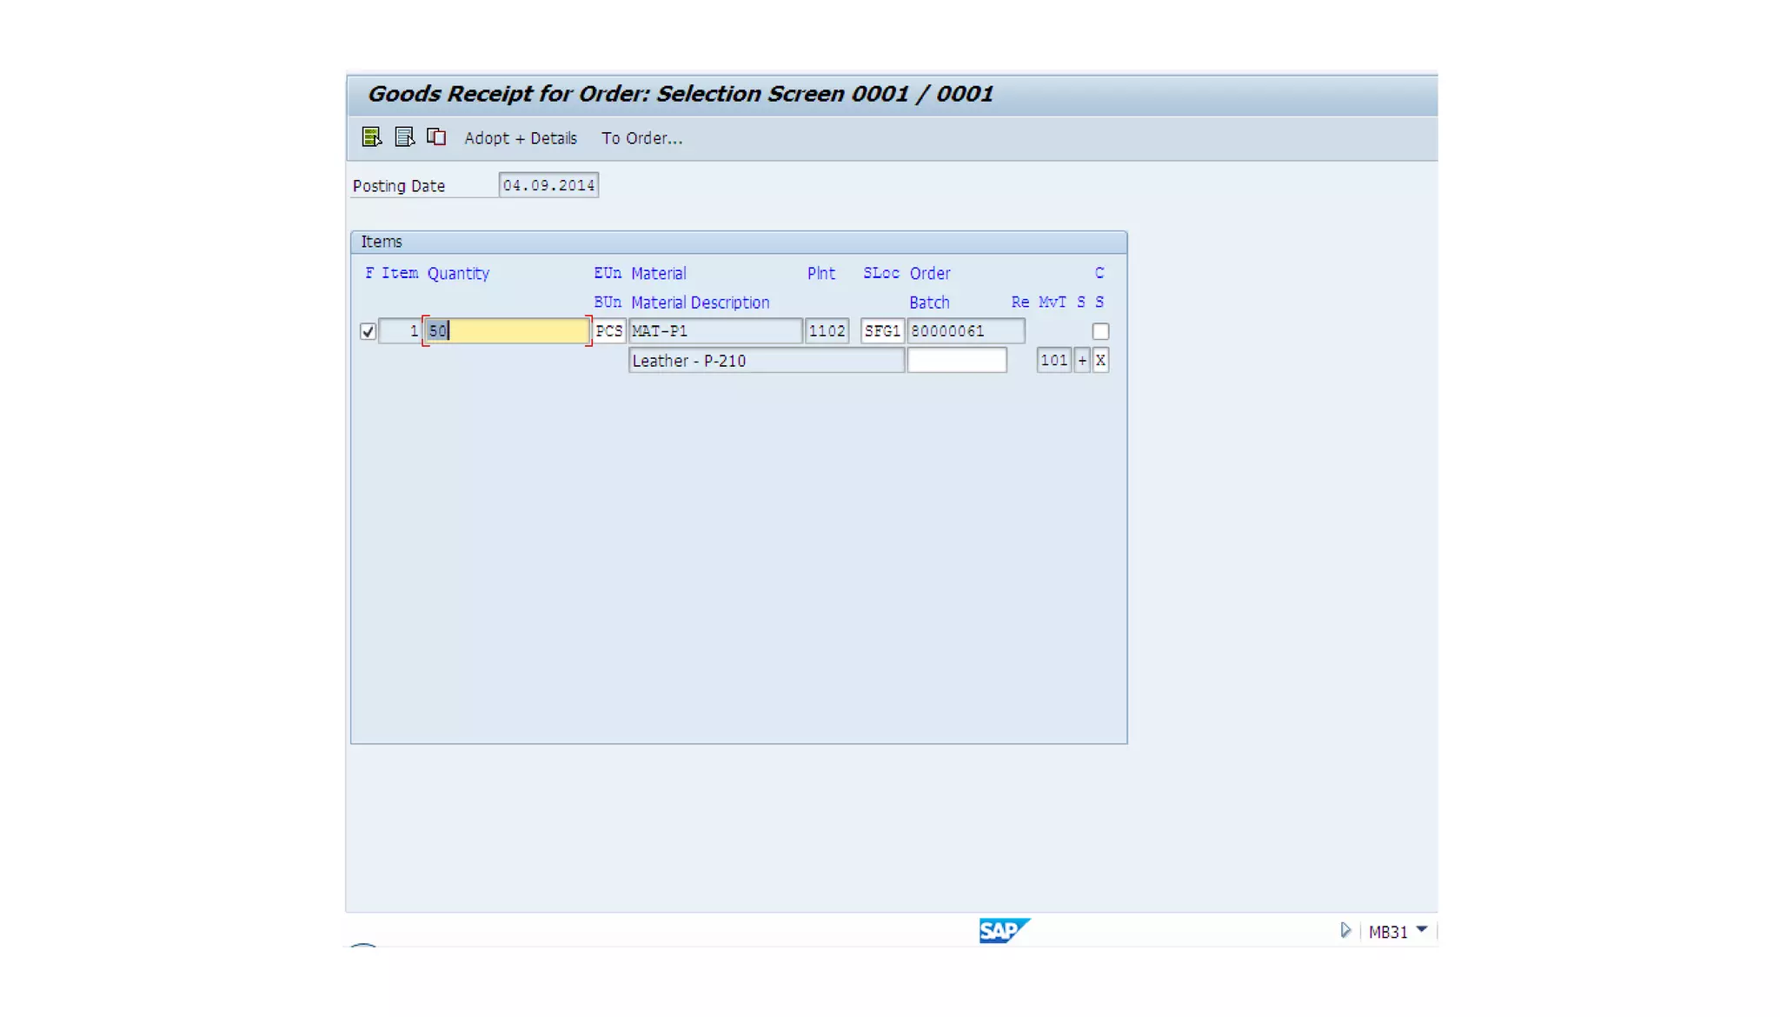
Task: Click the item details list icon
Action: 404,137
